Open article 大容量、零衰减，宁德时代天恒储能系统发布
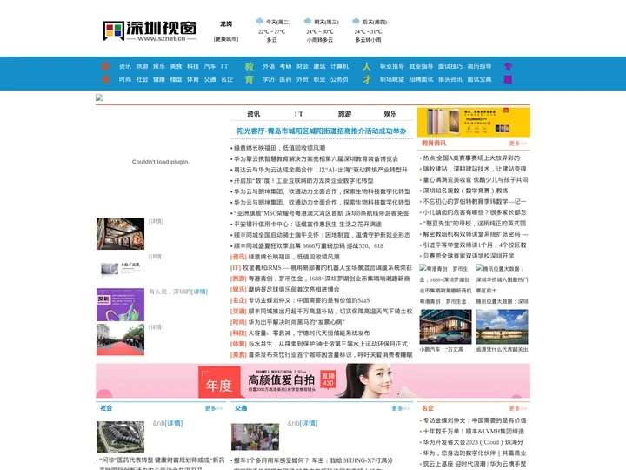Screen dimensions: 626x470 tap(309, 332)
